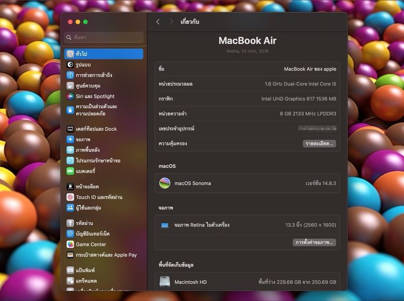Click the Retina, 13-inch, 2018 subtitle
The height and width of the screenshot is (301, 404).
point(247,51)
